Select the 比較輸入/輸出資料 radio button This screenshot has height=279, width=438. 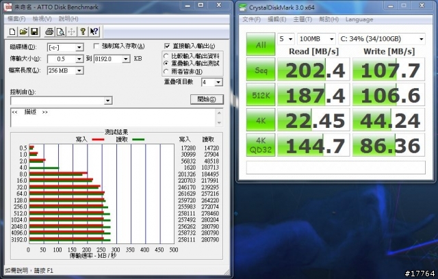click(166, 55)
